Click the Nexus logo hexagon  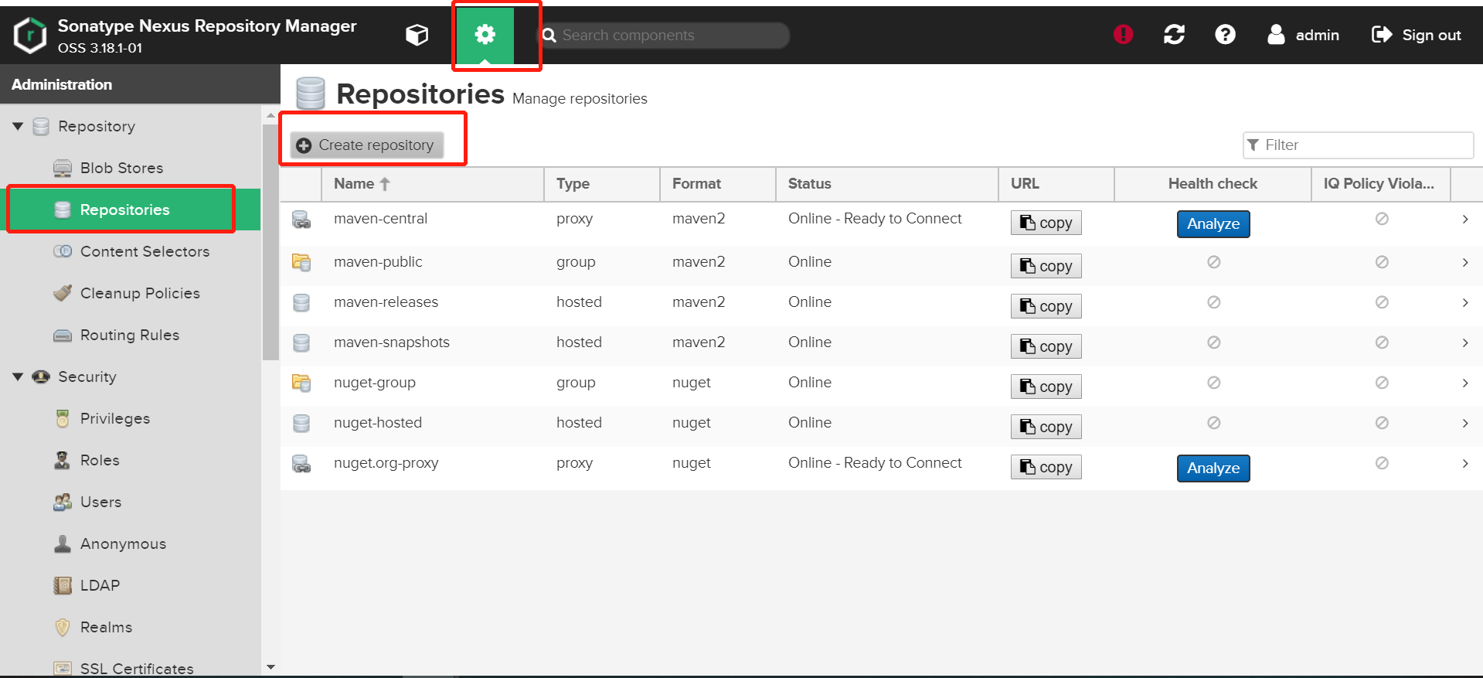coord(30,36)
